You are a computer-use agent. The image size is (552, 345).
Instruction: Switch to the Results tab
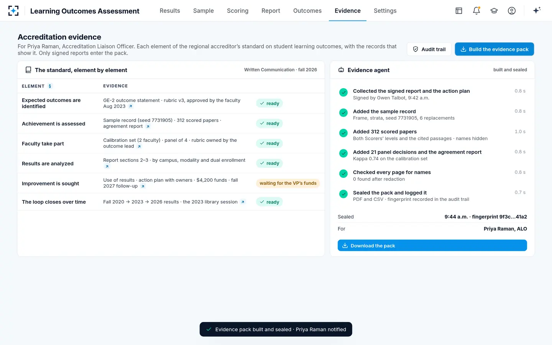[x=170, y=11]
